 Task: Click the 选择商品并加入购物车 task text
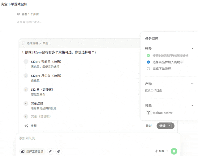click(168, 62)
